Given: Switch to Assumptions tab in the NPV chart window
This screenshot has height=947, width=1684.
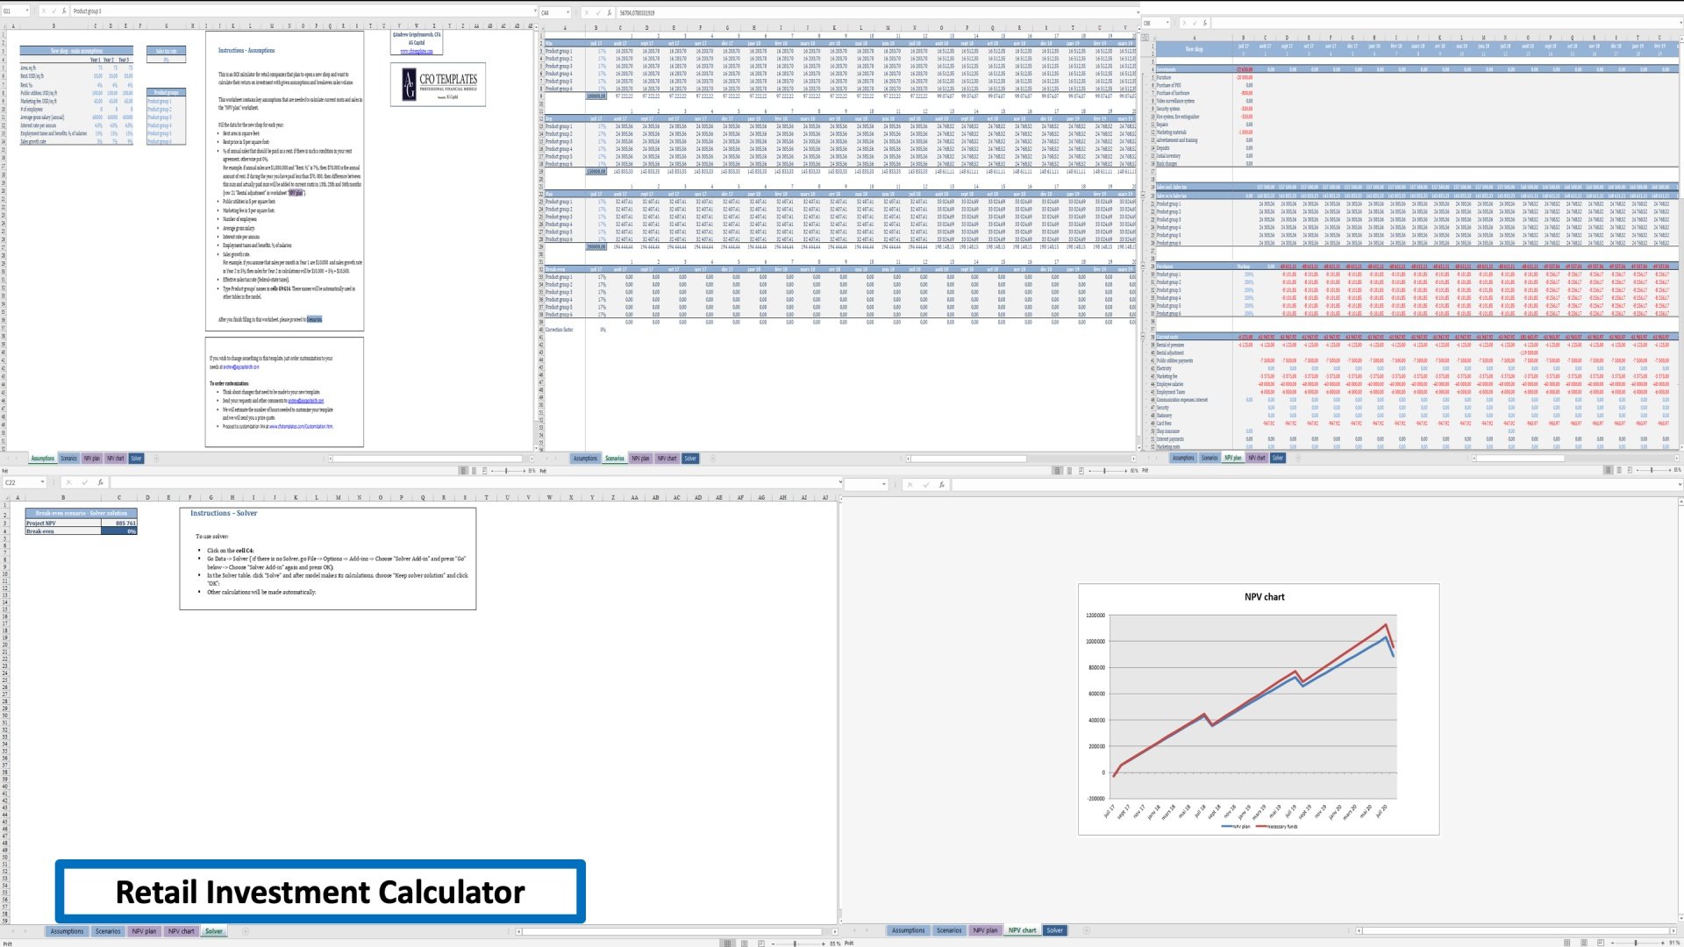Looking at the screenshot, I should [x=908, y=930].
